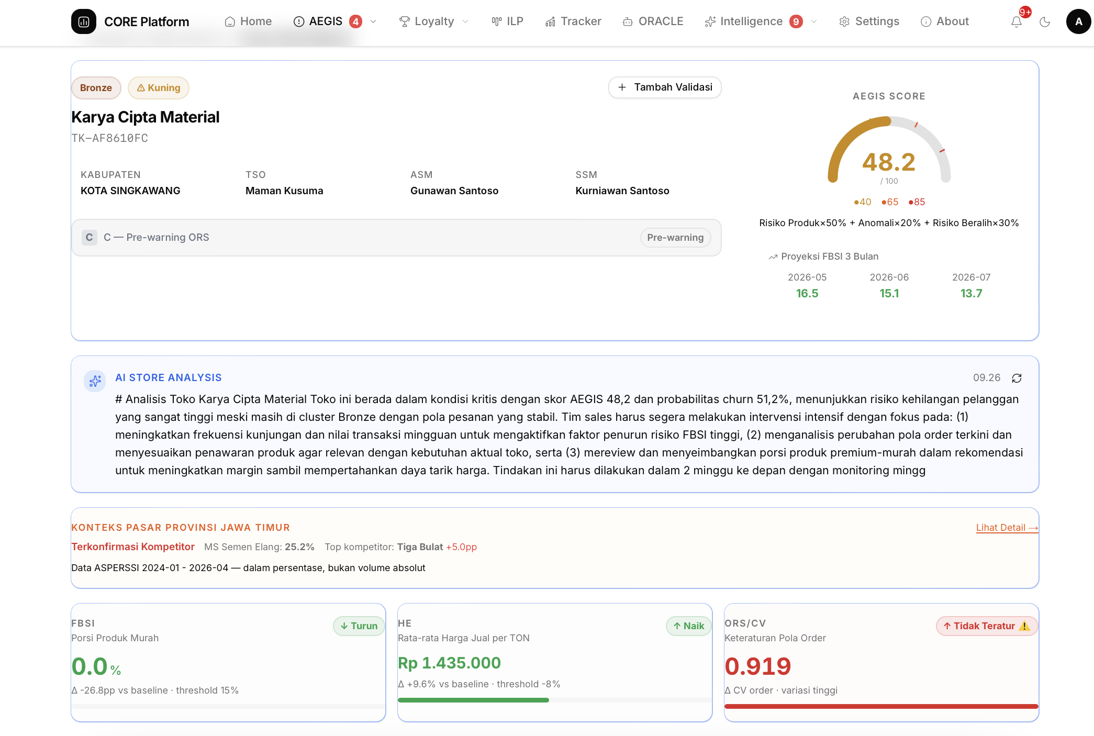
Task: Click the Tidak Teratur status badge
Action: click(987, 626)
